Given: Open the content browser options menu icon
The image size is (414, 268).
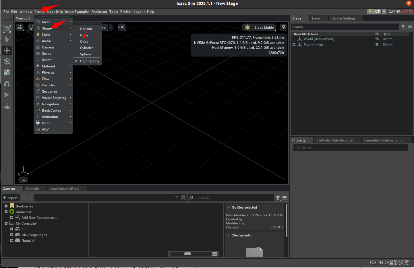Looking at the screenshot, I should click(x=285, y=198).
